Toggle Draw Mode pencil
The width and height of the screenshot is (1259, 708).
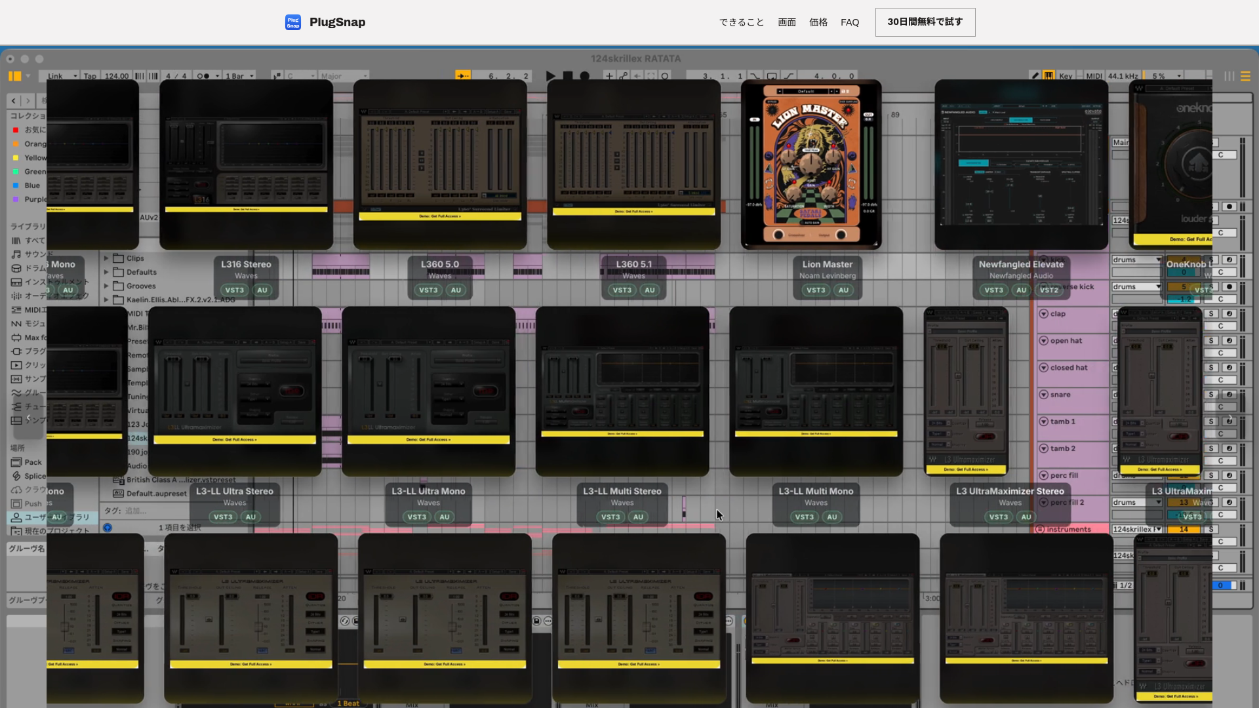(1035, 76)
